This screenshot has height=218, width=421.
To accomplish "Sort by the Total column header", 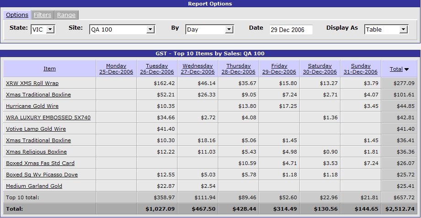I will click(x=396, y=69).
